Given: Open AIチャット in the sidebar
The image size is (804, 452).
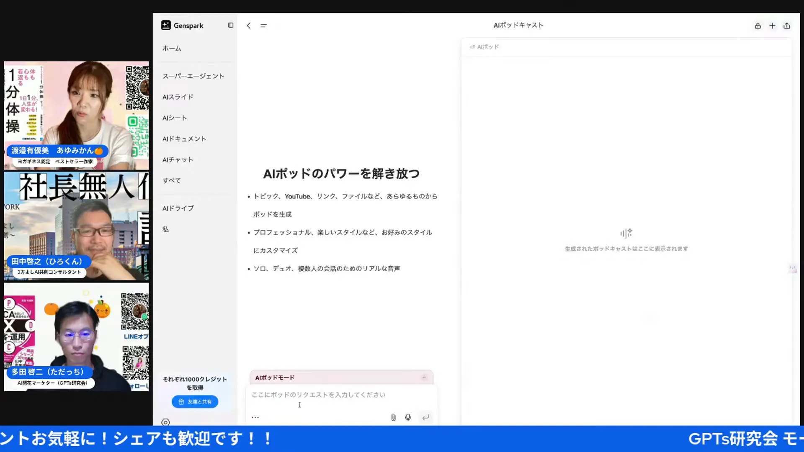Looking at the screenshot, I should click(x=178, y=160).
